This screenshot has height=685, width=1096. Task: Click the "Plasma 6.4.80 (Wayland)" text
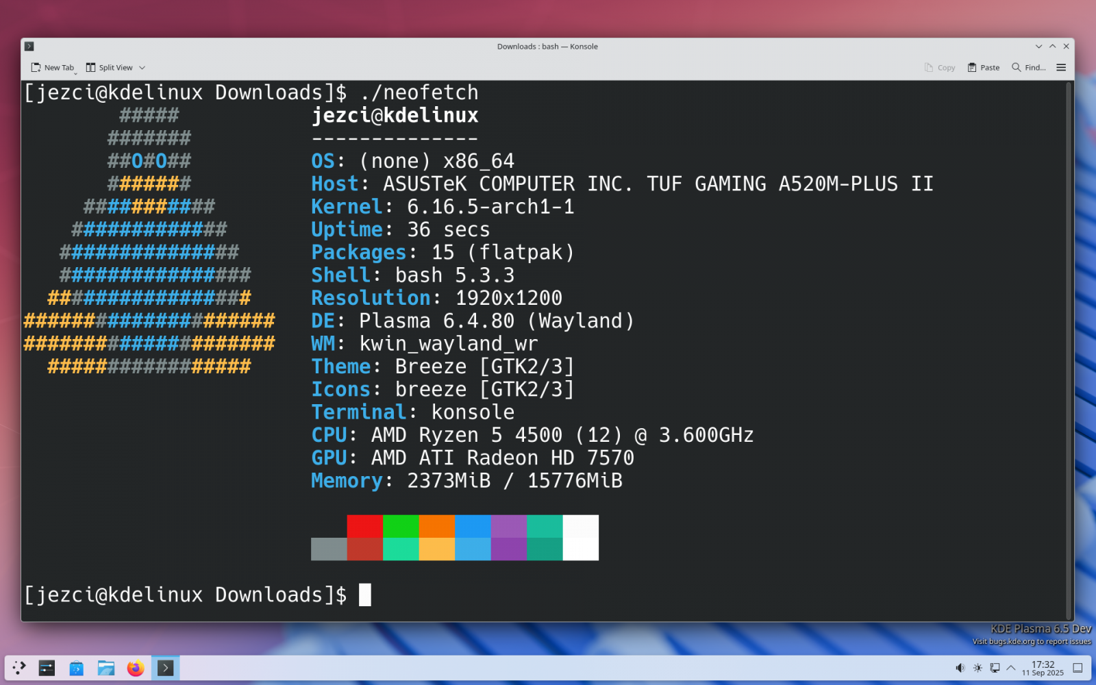pyautogui.click(x=497, y=321)
